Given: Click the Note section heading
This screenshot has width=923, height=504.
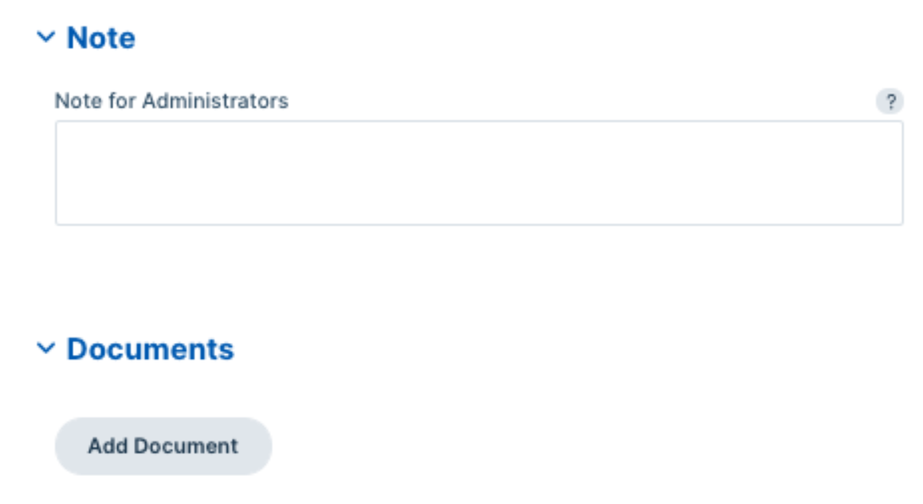Looking at the screenshot, I should pyautogui.click(x=101, y=38).
